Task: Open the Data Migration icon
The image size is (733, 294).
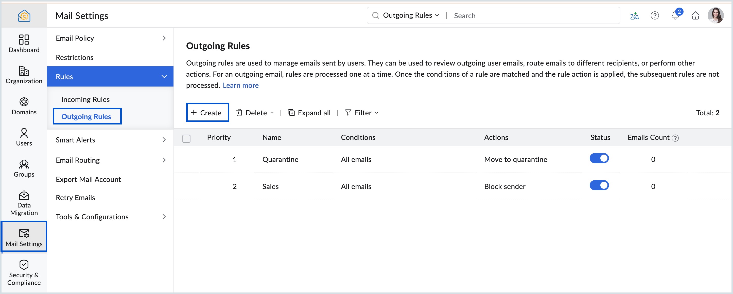Action: (24, 195)
